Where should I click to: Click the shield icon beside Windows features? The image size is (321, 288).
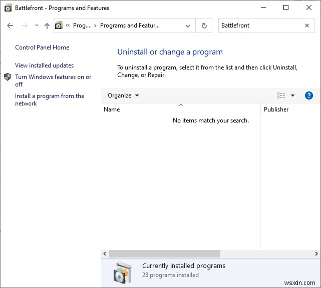click(x=8, y=77)
